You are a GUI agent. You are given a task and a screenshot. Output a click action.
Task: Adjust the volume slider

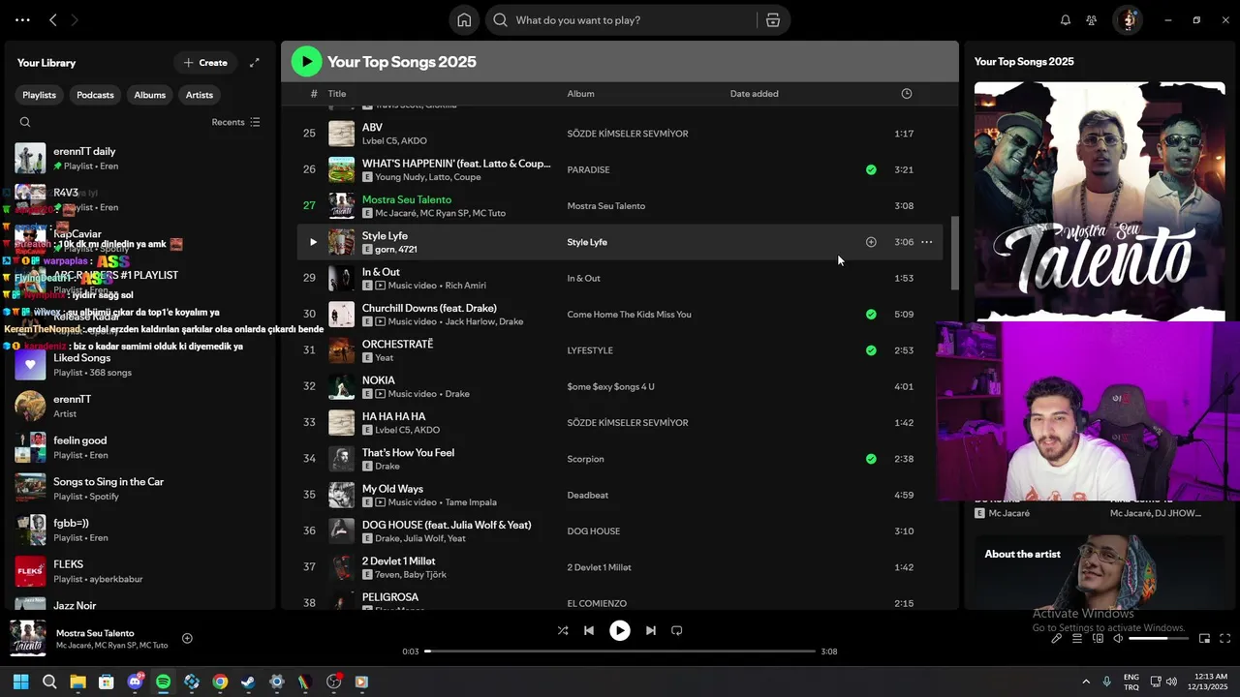[x=1158, y=639]
